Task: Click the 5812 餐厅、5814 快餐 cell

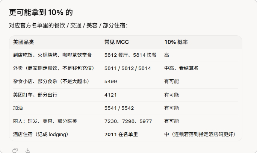Action: pyautogui.click(x=130, y=55)
